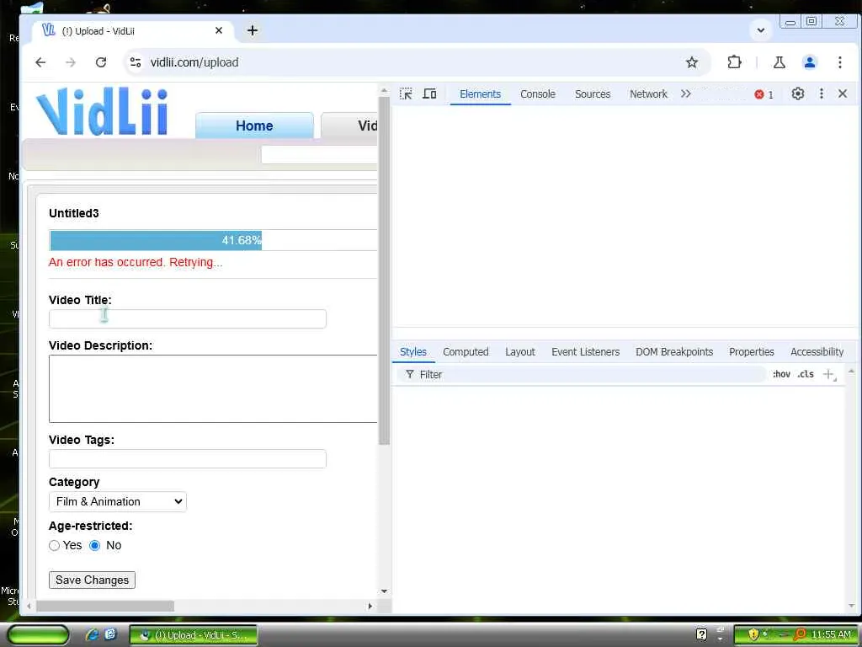Toggle the :hov element state button
The width and height of the screenshot is (862, 647).
click(x=781, y=374)
